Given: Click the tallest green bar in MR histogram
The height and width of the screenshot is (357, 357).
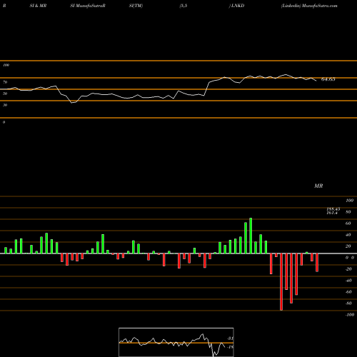Looking at the screenshot, I should 251,236.
